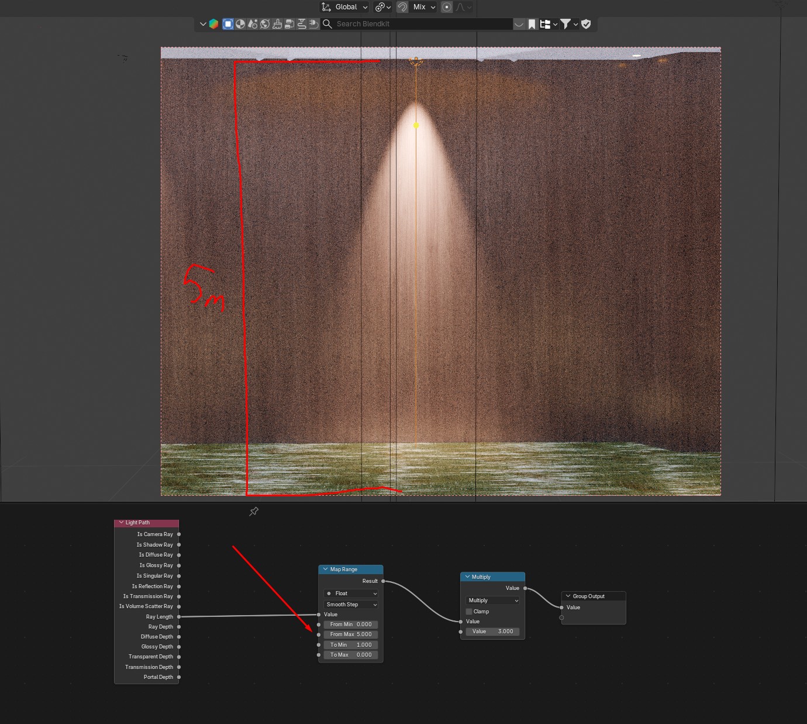Click the To Min 1.000 field

[x=351, y=645]
